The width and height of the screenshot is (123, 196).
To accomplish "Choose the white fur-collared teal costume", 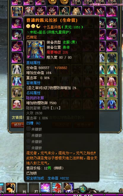I will (112, 93).
